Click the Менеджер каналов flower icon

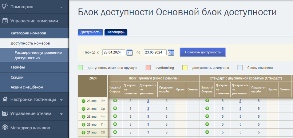[x=5, y=128]
